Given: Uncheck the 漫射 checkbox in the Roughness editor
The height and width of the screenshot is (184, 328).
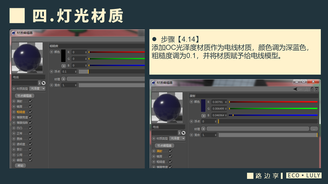Looking at the screenshot, I should click(x=31, y=101).
